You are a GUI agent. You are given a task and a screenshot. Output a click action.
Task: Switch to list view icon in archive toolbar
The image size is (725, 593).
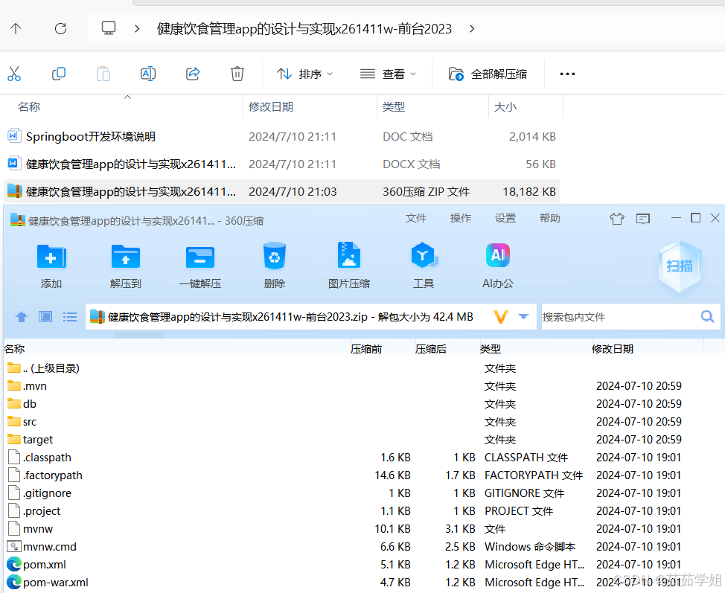coord(70,317)
